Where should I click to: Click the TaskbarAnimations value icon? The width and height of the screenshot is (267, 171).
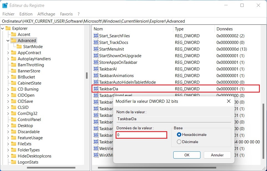tap(96, 76)
